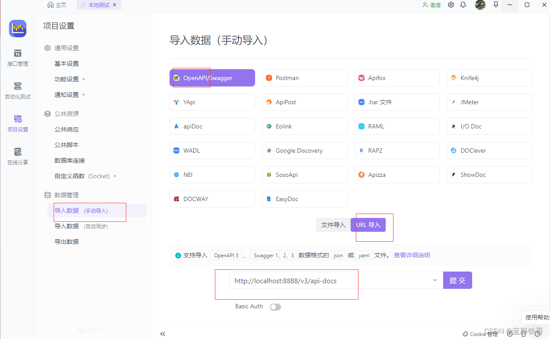Choose .har 文件 import format

[397, 102]
